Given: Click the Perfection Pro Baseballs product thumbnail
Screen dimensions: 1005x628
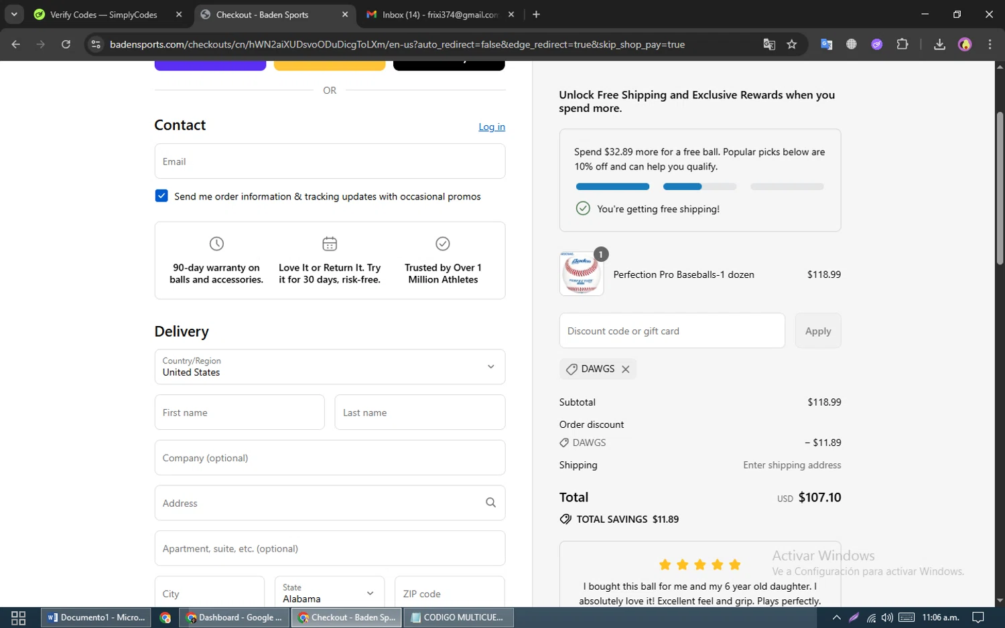Looking at the screenshot, I should 582,274.
